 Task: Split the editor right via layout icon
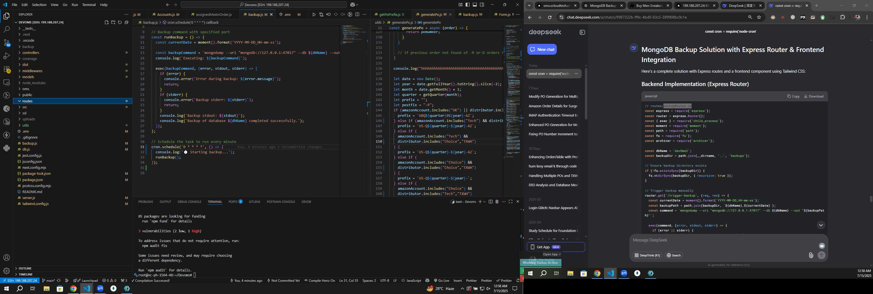357,14
